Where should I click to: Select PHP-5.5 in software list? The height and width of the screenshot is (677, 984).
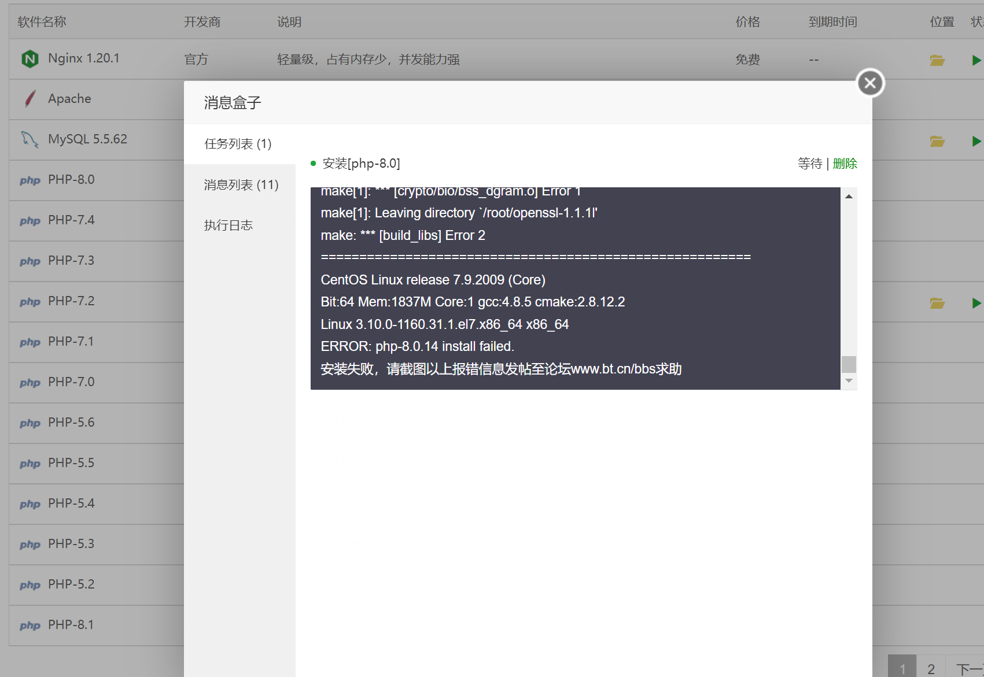tap(71, 463)
